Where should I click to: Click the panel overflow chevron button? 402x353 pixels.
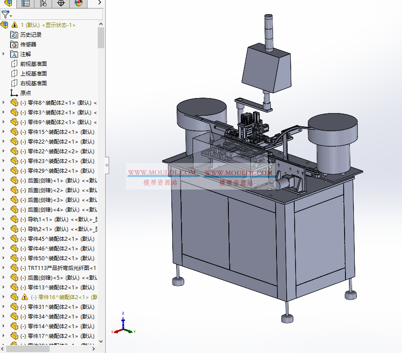tap(99, 4)
